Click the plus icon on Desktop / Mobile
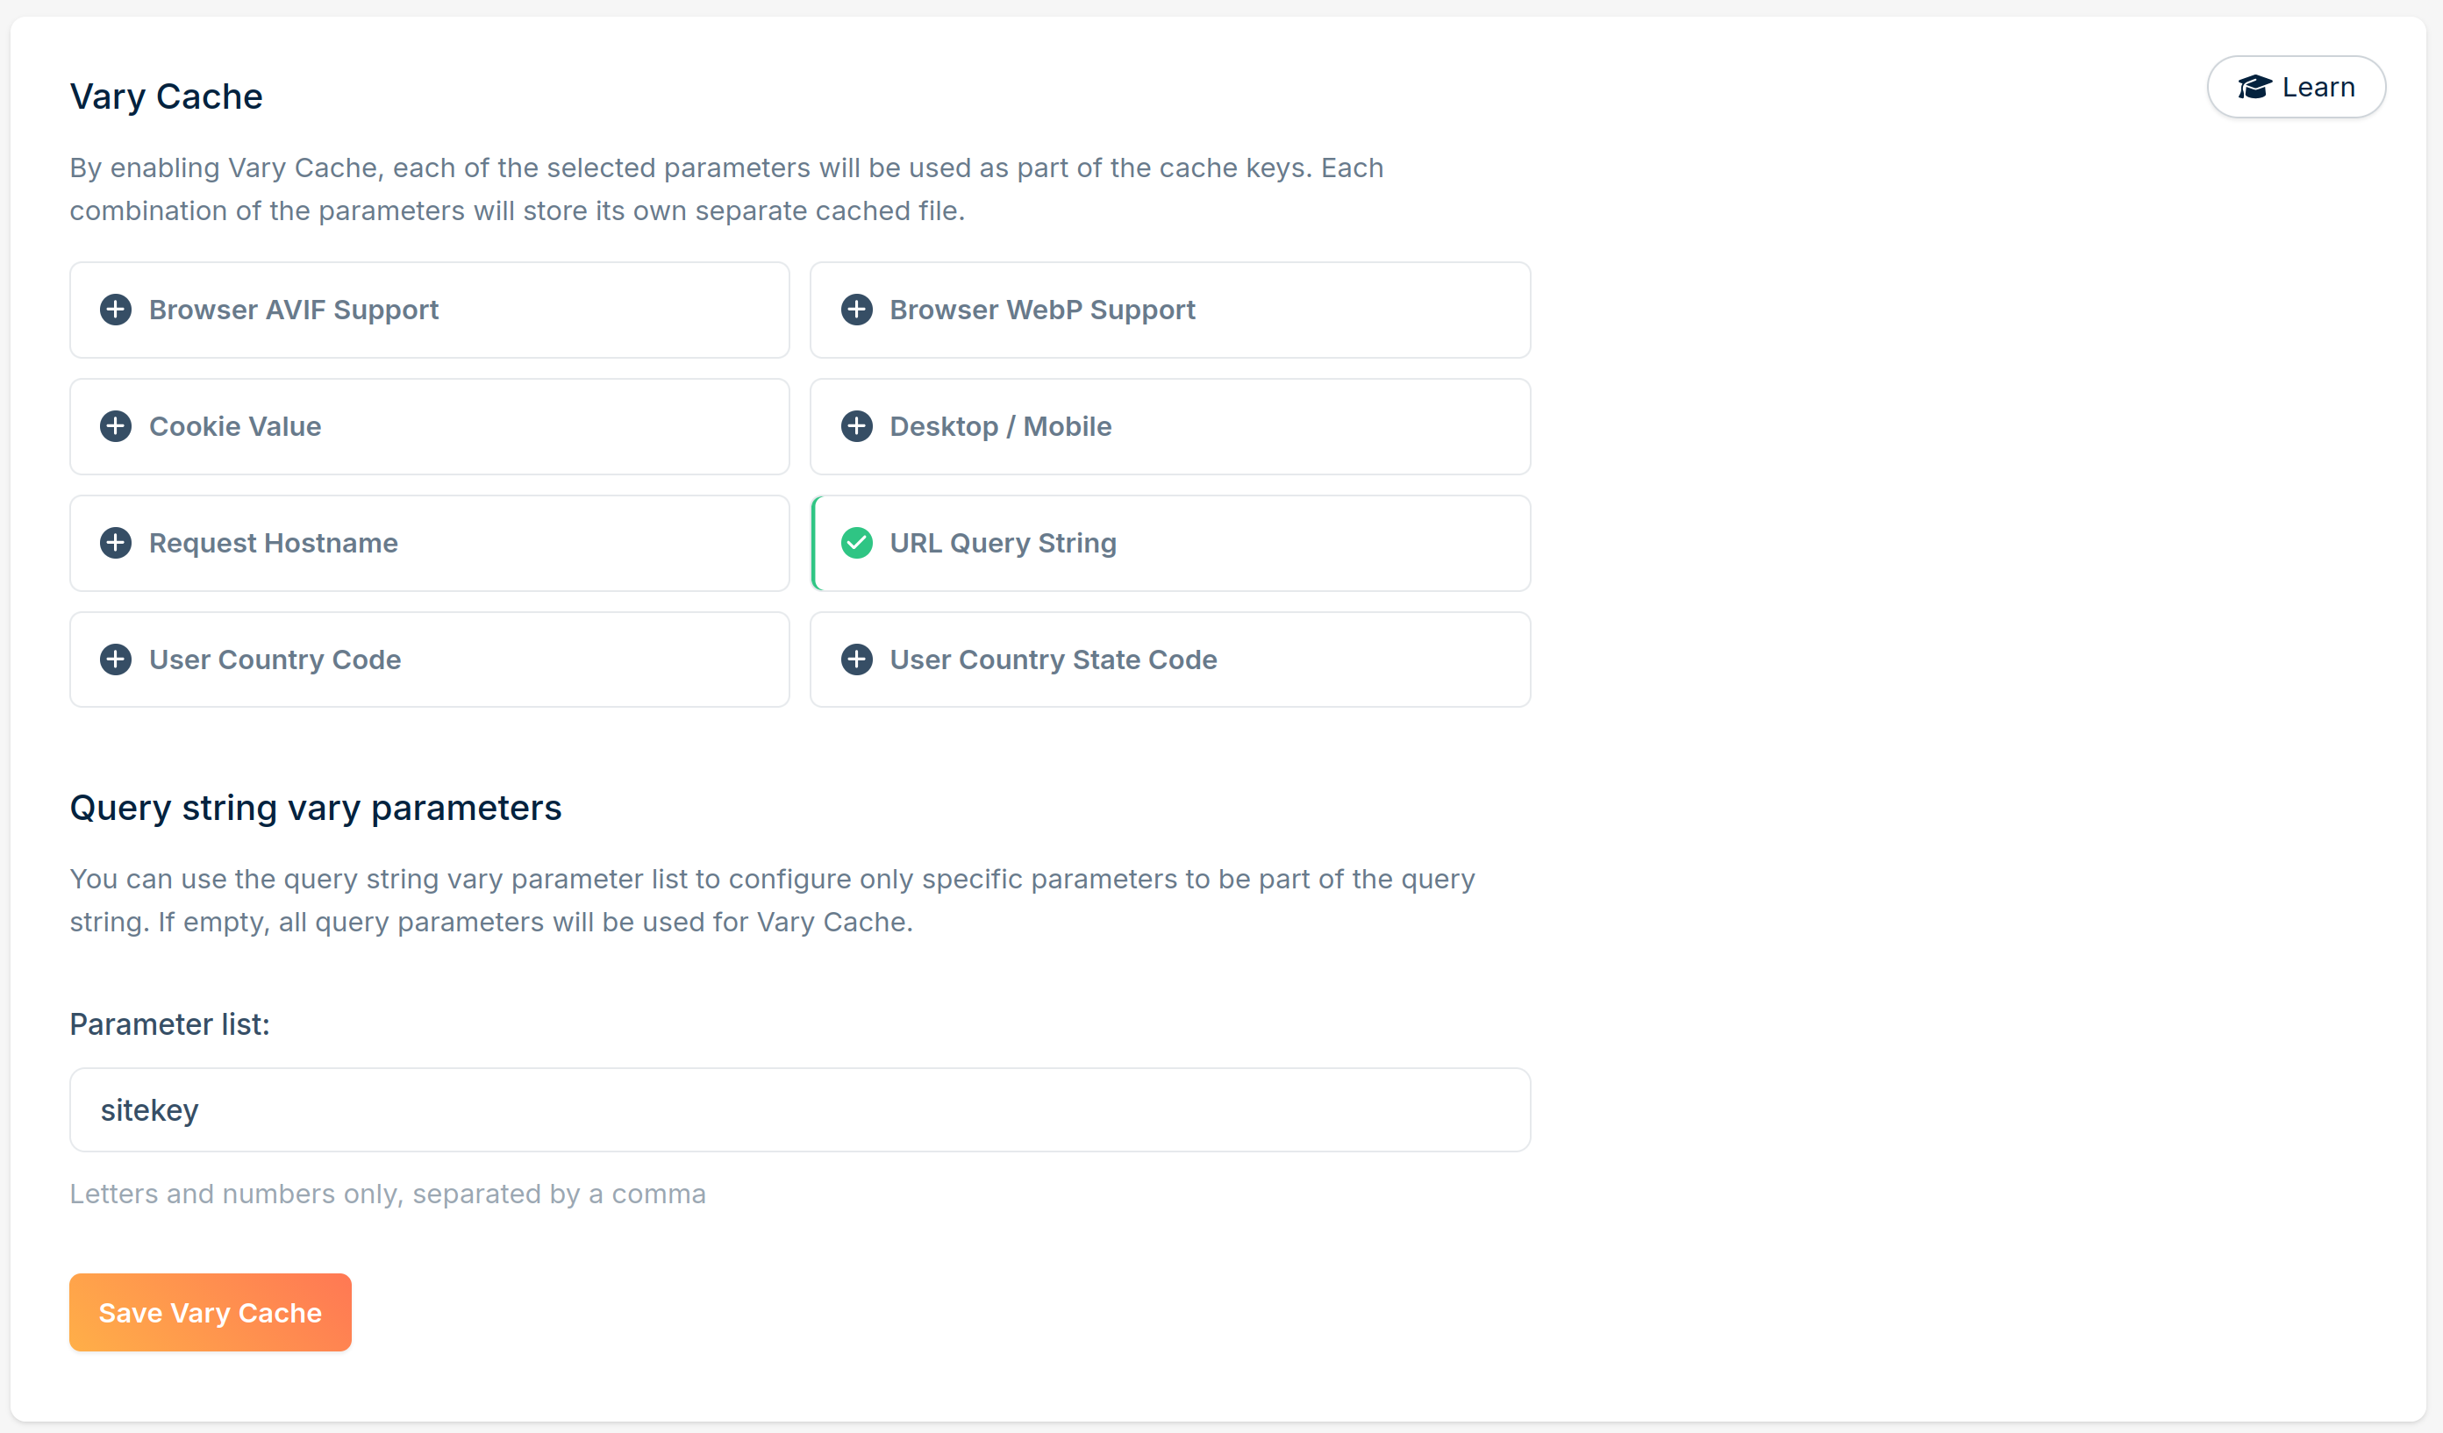The width and height of the screenshot is (2443, 1433). tap(857, 426)
